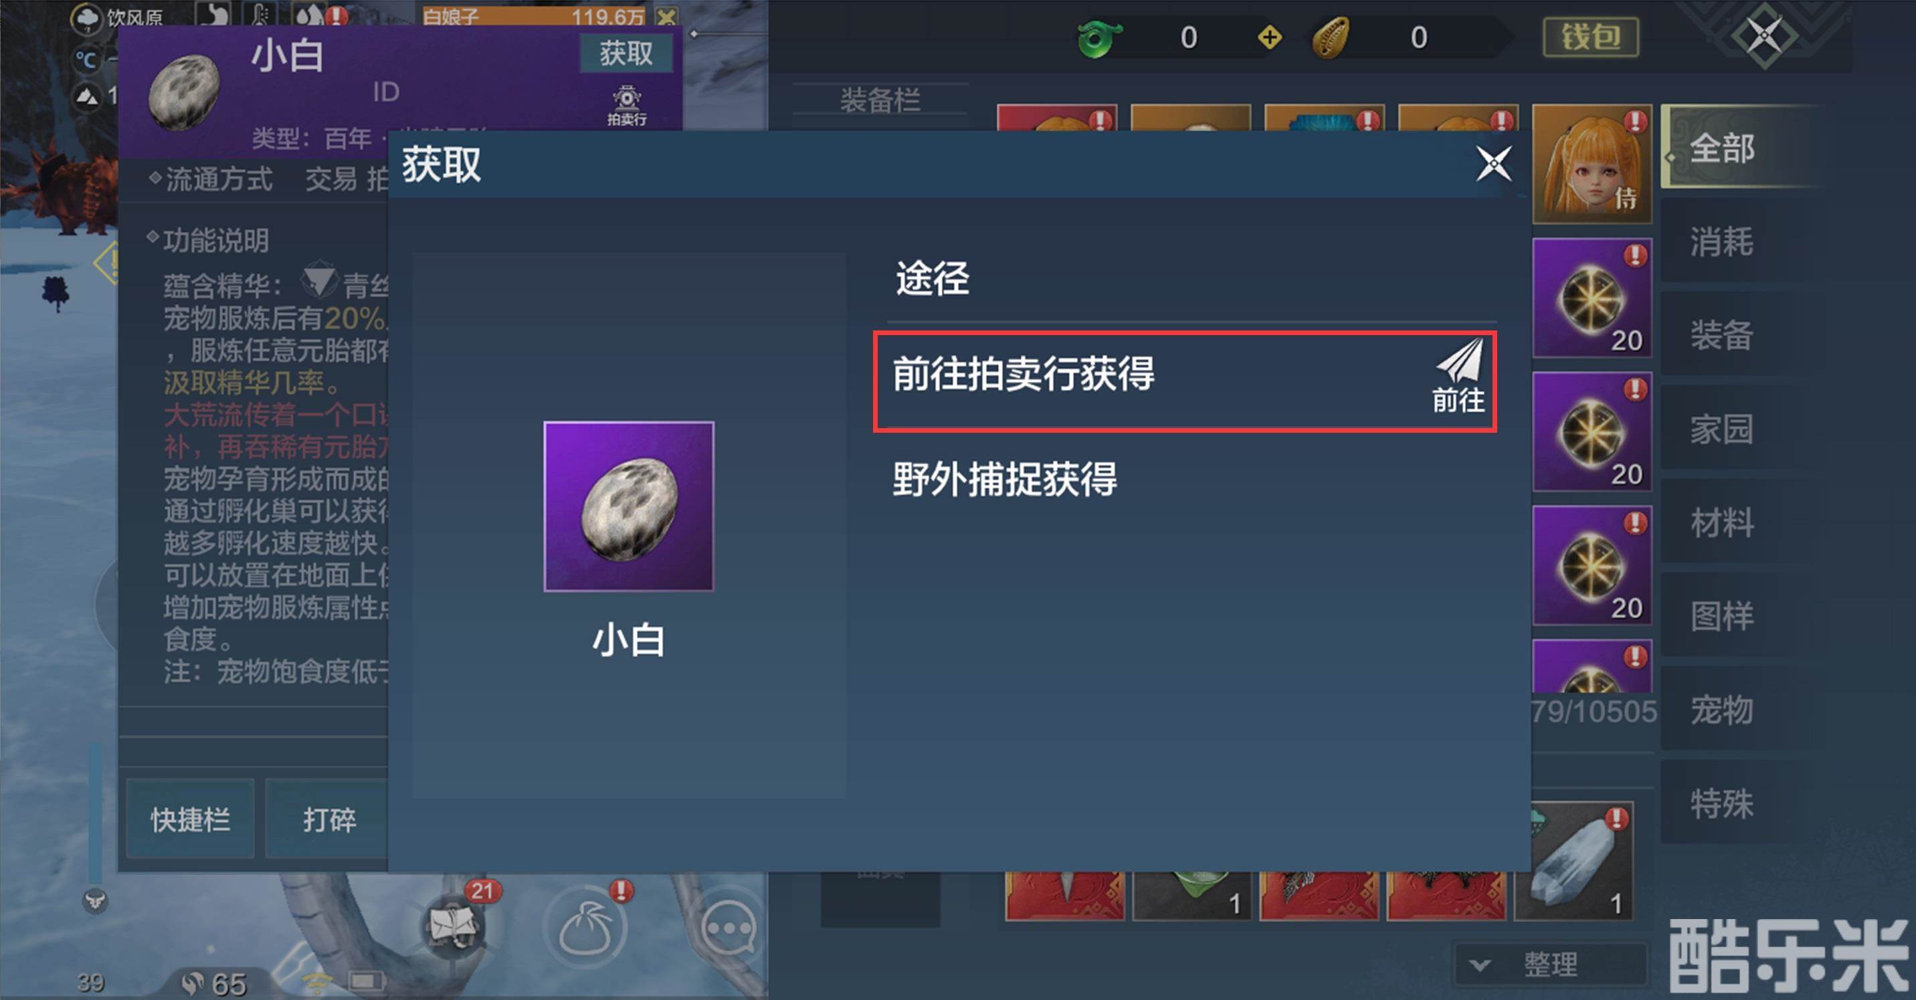
Task: Tap the paper plane 前往 icon
Action: pyautogui.click(x=1458, y=376)
